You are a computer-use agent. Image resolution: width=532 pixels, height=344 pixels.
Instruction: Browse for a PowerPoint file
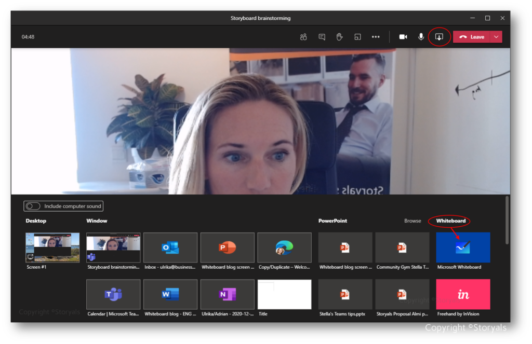[413, 221]
